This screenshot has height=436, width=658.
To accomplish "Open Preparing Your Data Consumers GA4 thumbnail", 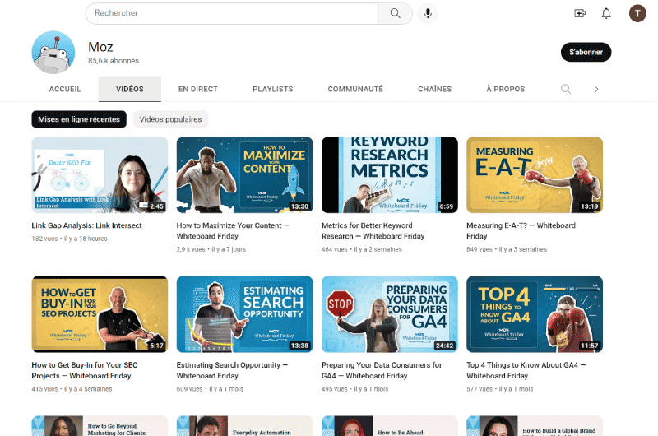I will 390,314.
